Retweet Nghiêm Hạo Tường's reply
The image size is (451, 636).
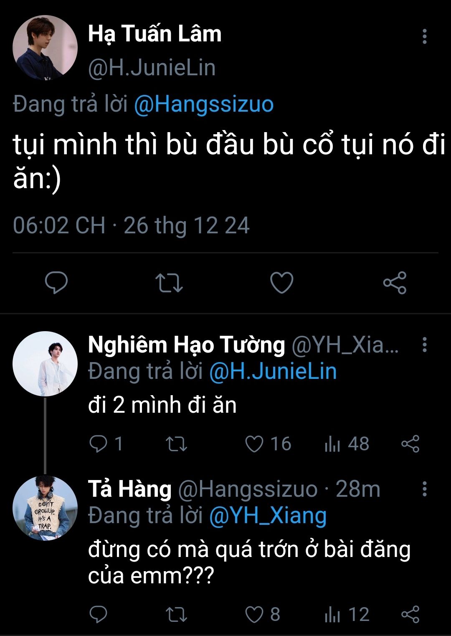coord(176,444)
